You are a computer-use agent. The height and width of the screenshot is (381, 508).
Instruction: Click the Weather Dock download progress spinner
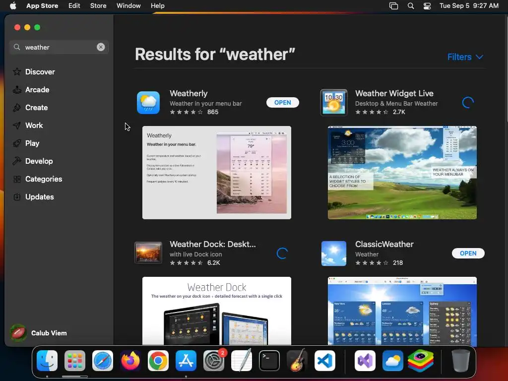click(282, 254)
